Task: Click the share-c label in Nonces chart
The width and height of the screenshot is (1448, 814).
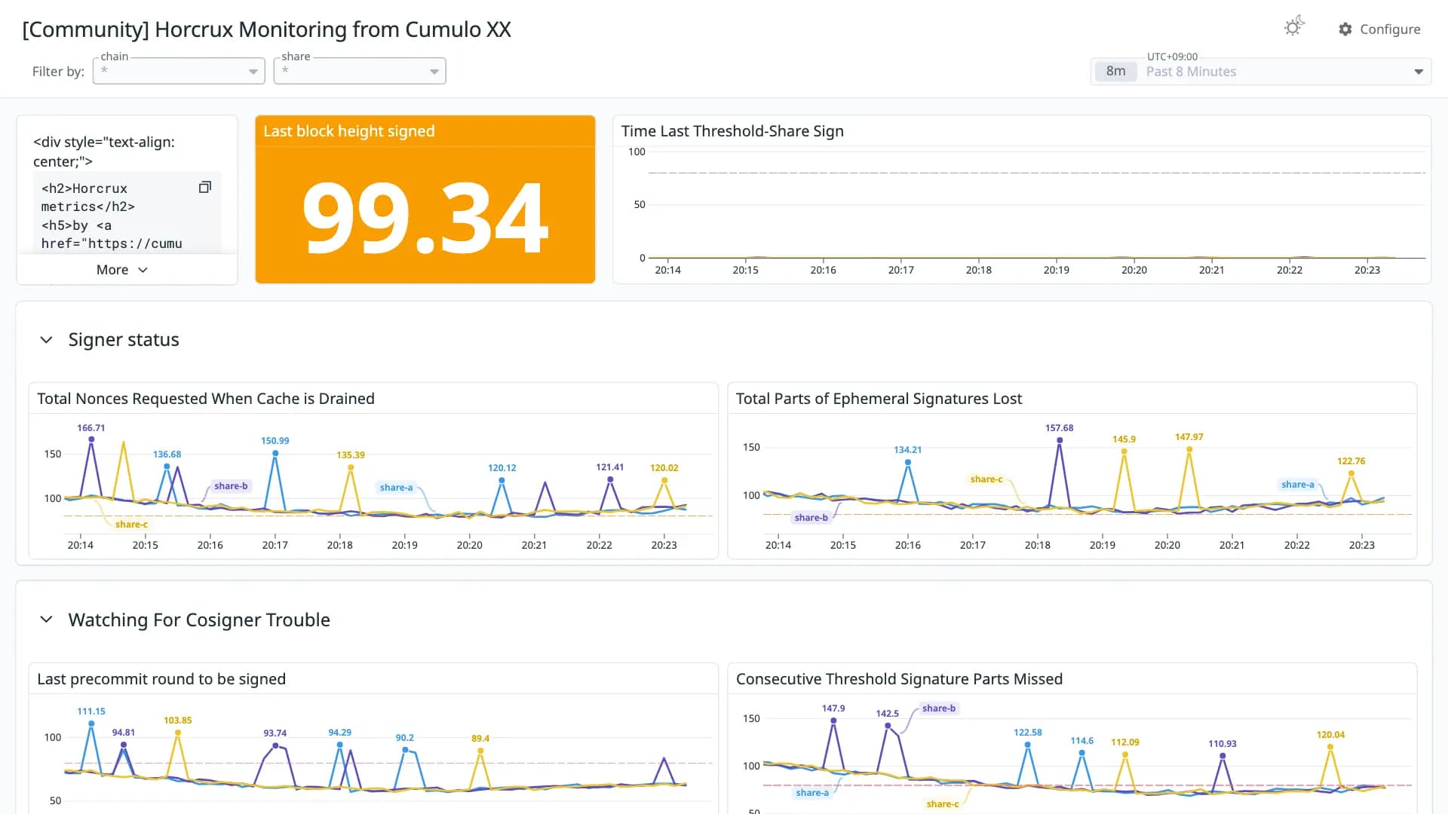Action: pos(131,525)
